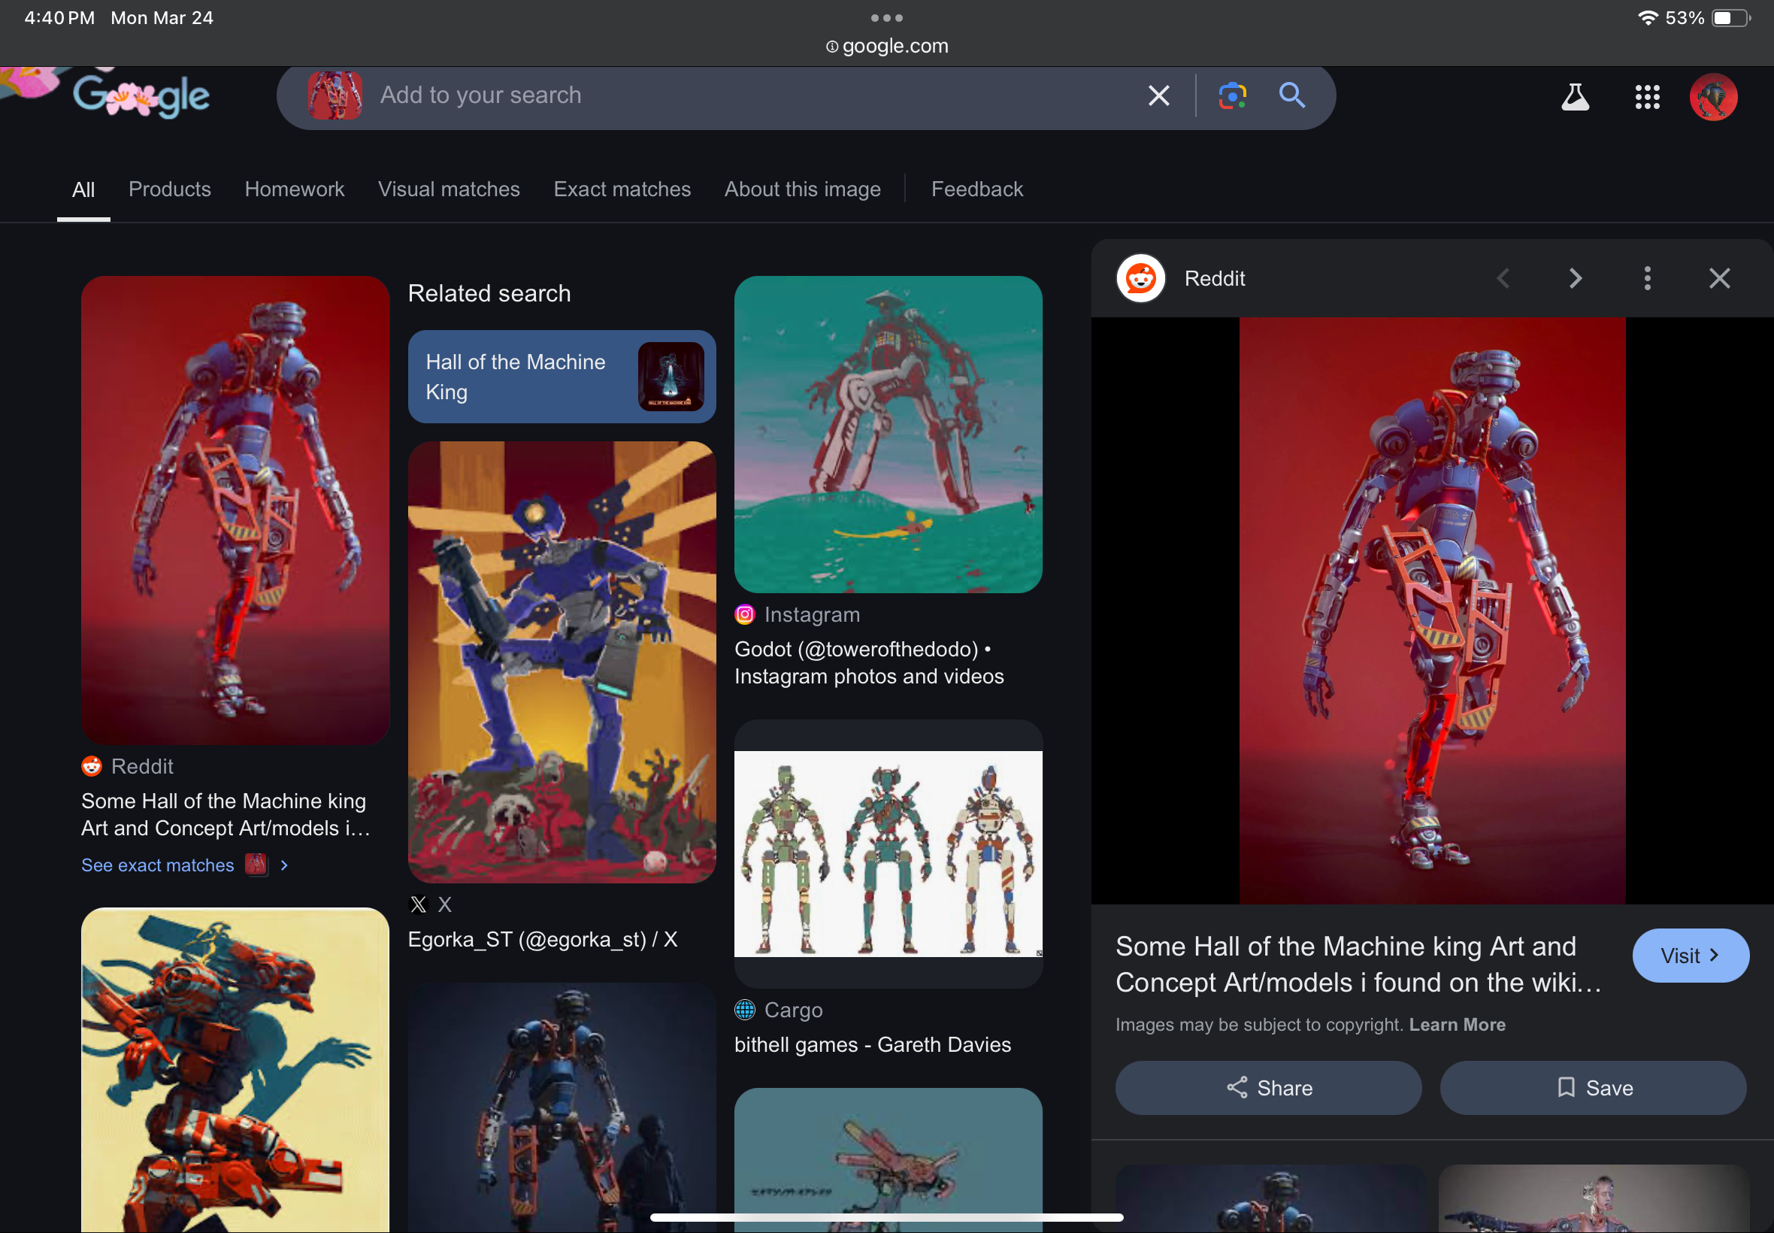Click the small exact-match thumbnail icon
Screen dimensions: 1774x1233
click(256, 865)
